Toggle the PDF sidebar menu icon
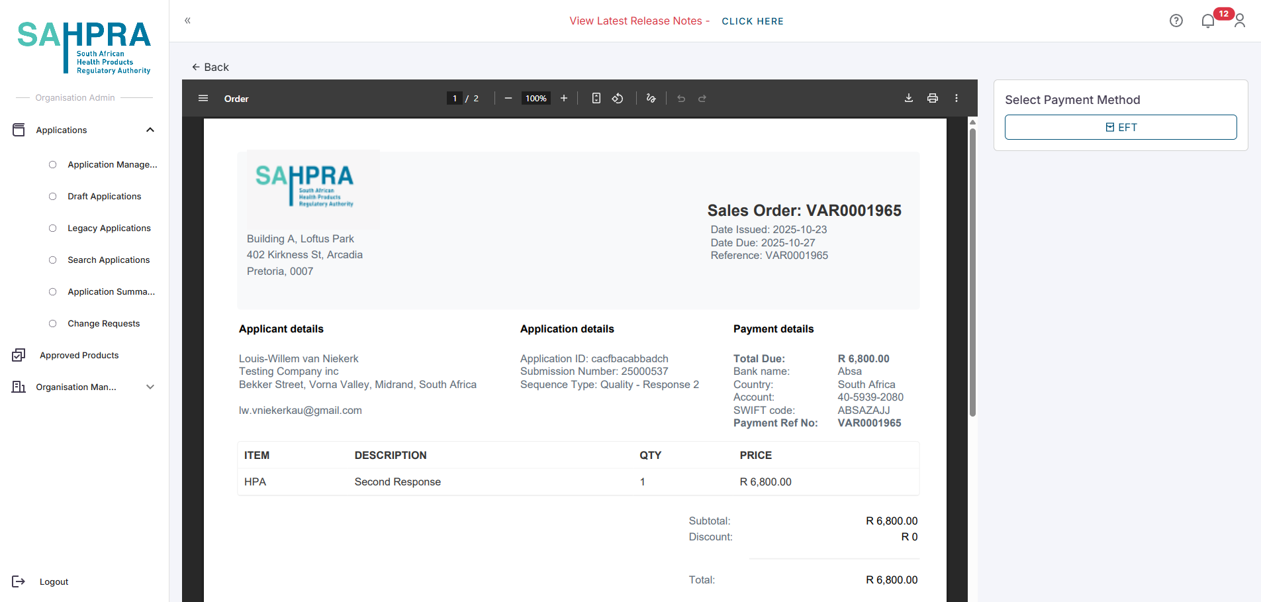1261x602 pixels. coord(203,98)
